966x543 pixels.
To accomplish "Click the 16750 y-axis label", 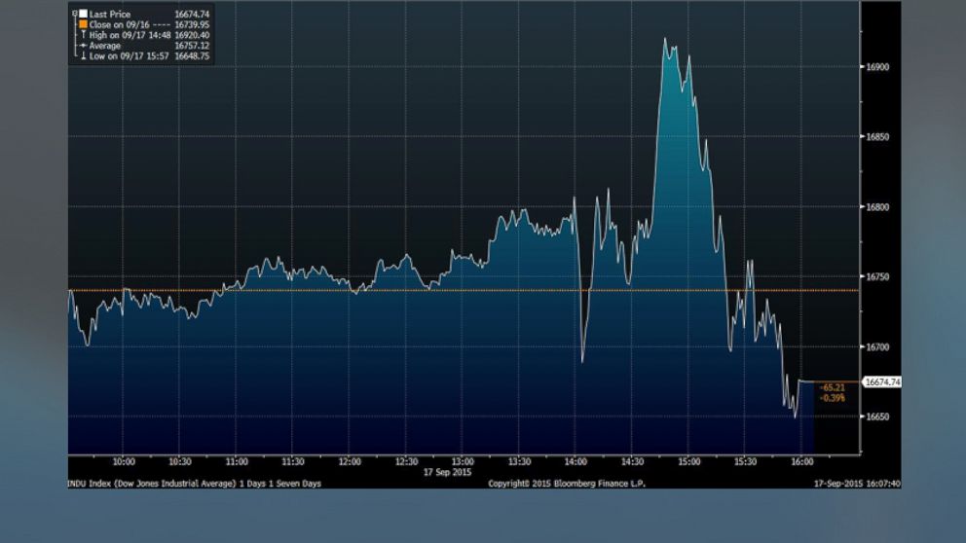I will click(878, 277).
